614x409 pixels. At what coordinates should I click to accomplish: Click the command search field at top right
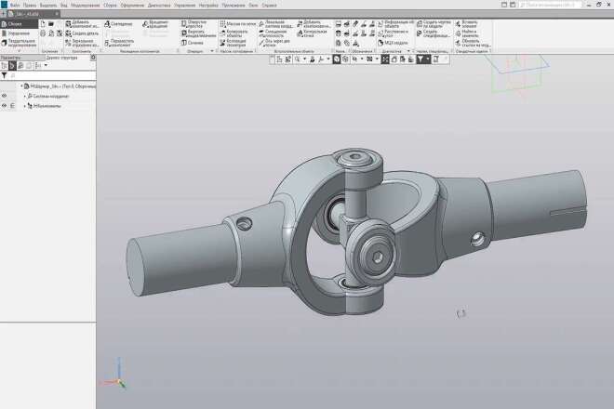coord(550,5)
